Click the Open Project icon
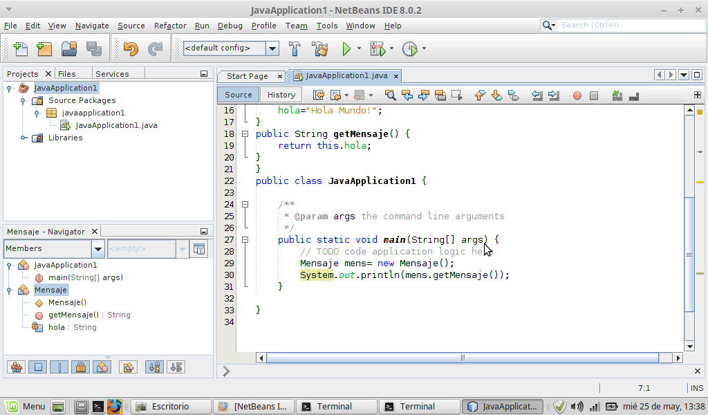Image resolution: width=708 pixels, height=415 pixels. coord(68,48)
